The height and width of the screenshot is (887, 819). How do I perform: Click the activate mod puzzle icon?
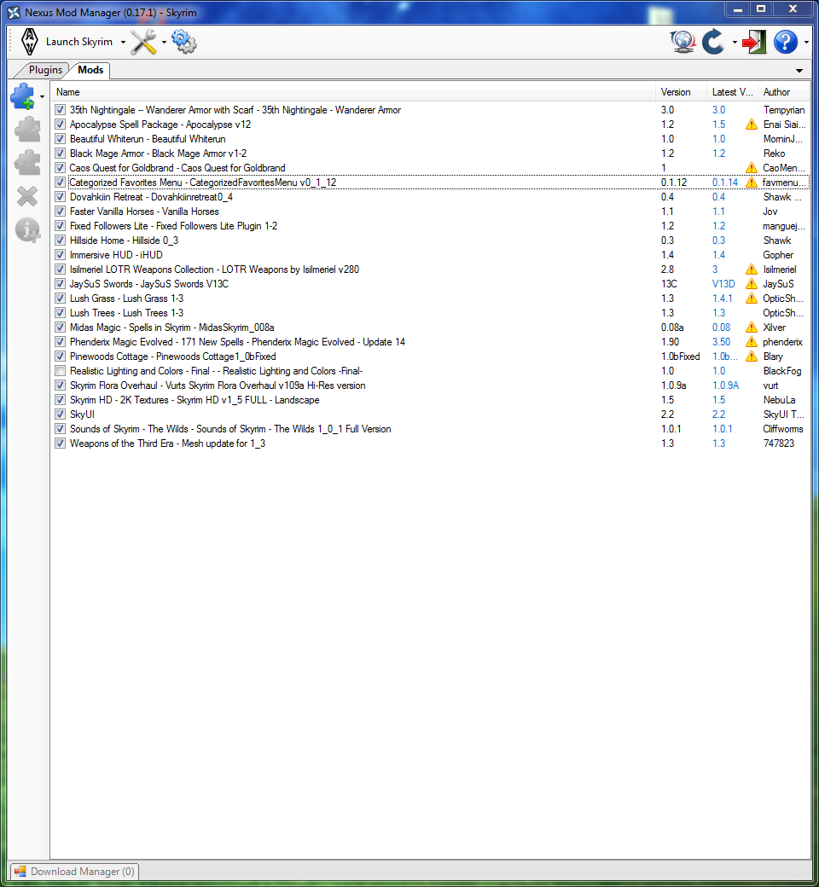coord(27,130)
